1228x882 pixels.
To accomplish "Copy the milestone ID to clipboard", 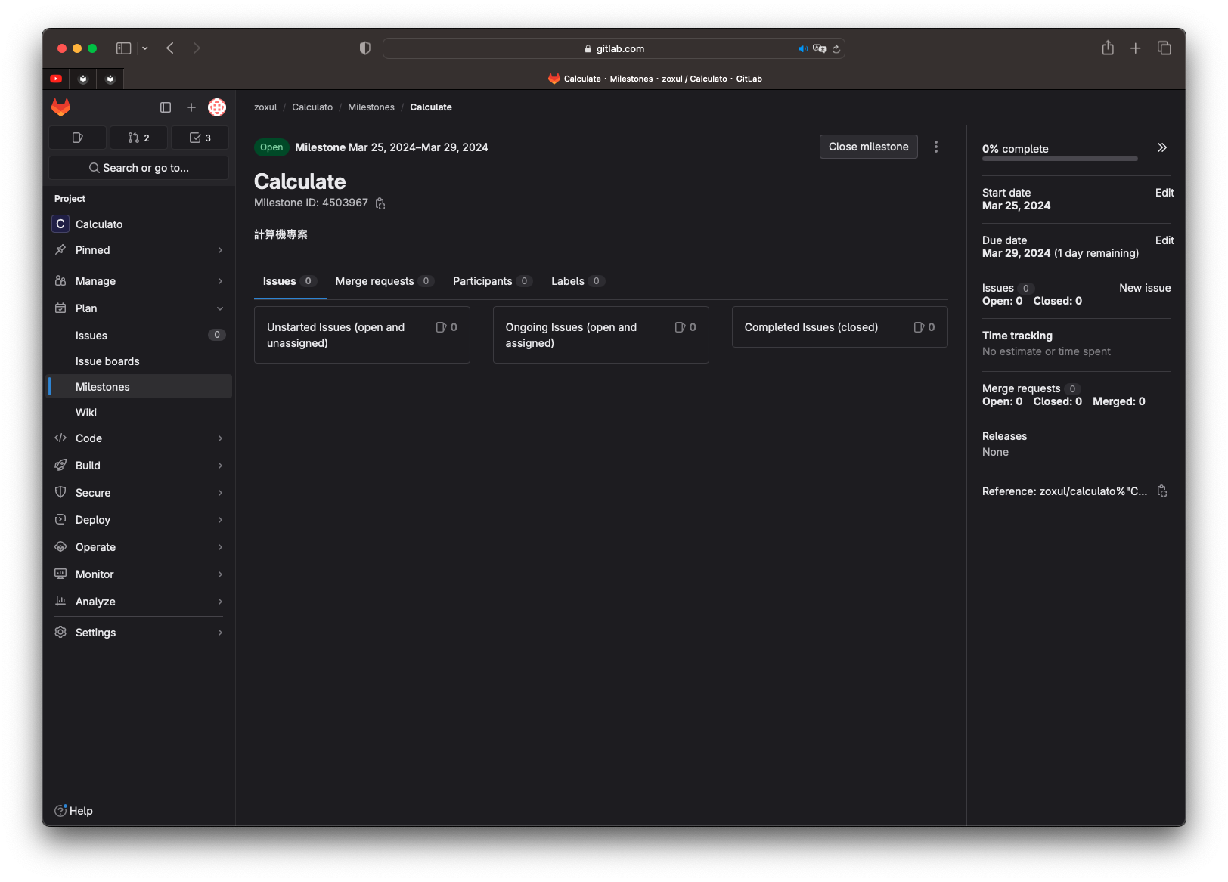I will tap(380, 203).
